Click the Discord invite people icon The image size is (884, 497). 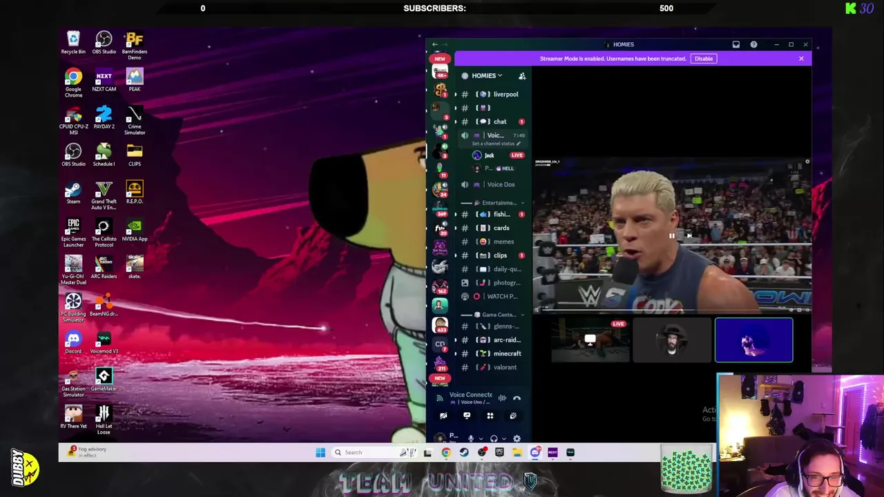(x=522, y=76)
